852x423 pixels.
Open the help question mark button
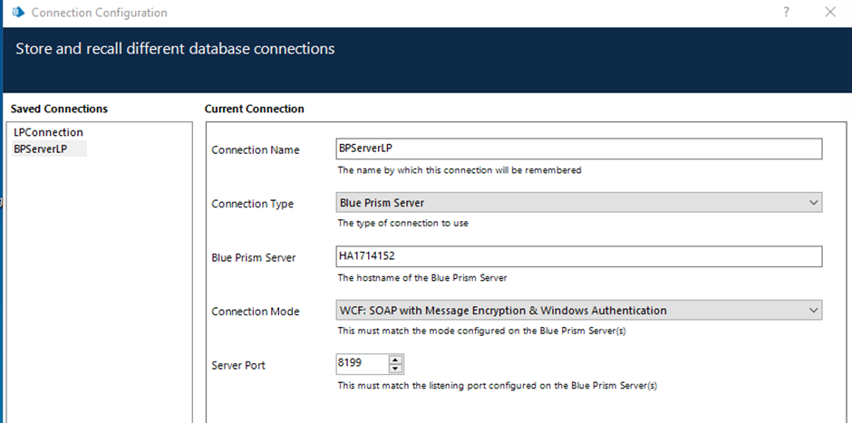(x=786, y=12)
